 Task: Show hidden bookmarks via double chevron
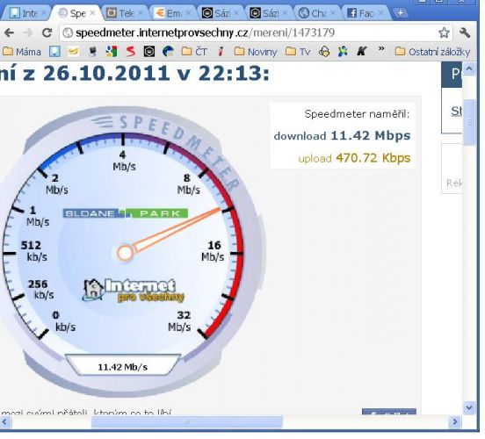pyautogui.click(x=381, y=49)
